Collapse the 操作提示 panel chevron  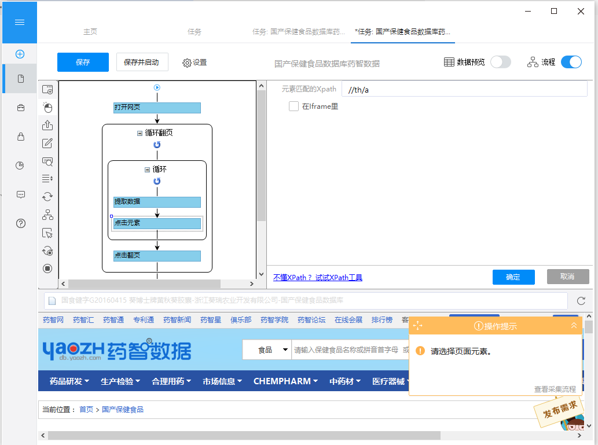(x=574, y=326)
